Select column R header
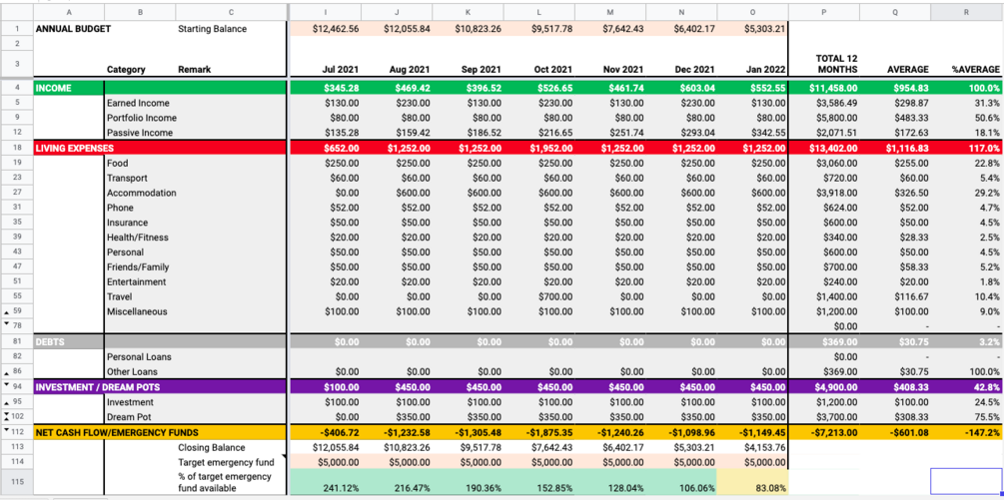 (966, 12)
